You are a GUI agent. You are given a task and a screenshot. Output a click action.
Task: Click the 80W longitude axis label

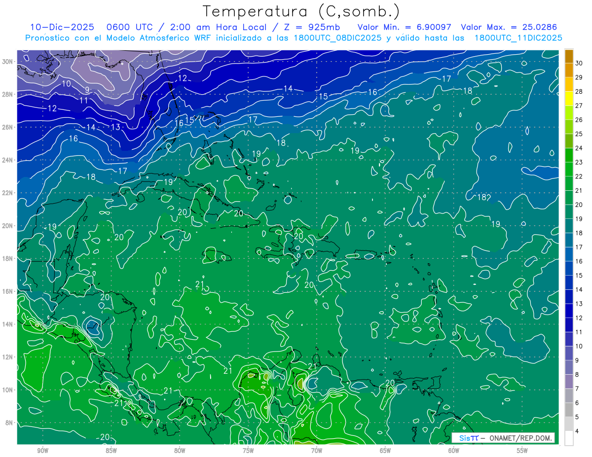[x=180, y=451]
